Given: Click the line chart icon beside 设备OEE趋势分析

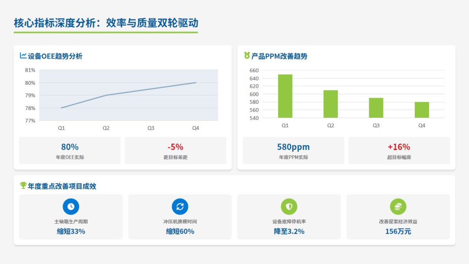Looking at the screenshot, I should 23,56.
